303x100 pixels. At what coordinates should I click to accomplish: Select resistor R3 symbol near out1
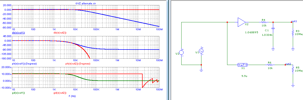pyautogui.click(x=293, y=32)
